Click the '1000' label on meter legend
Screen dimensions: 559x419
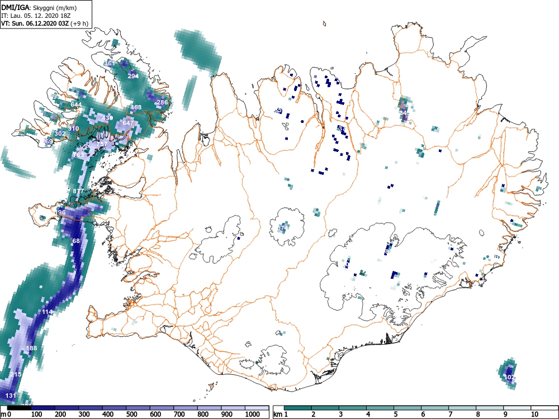click(253, 415)
